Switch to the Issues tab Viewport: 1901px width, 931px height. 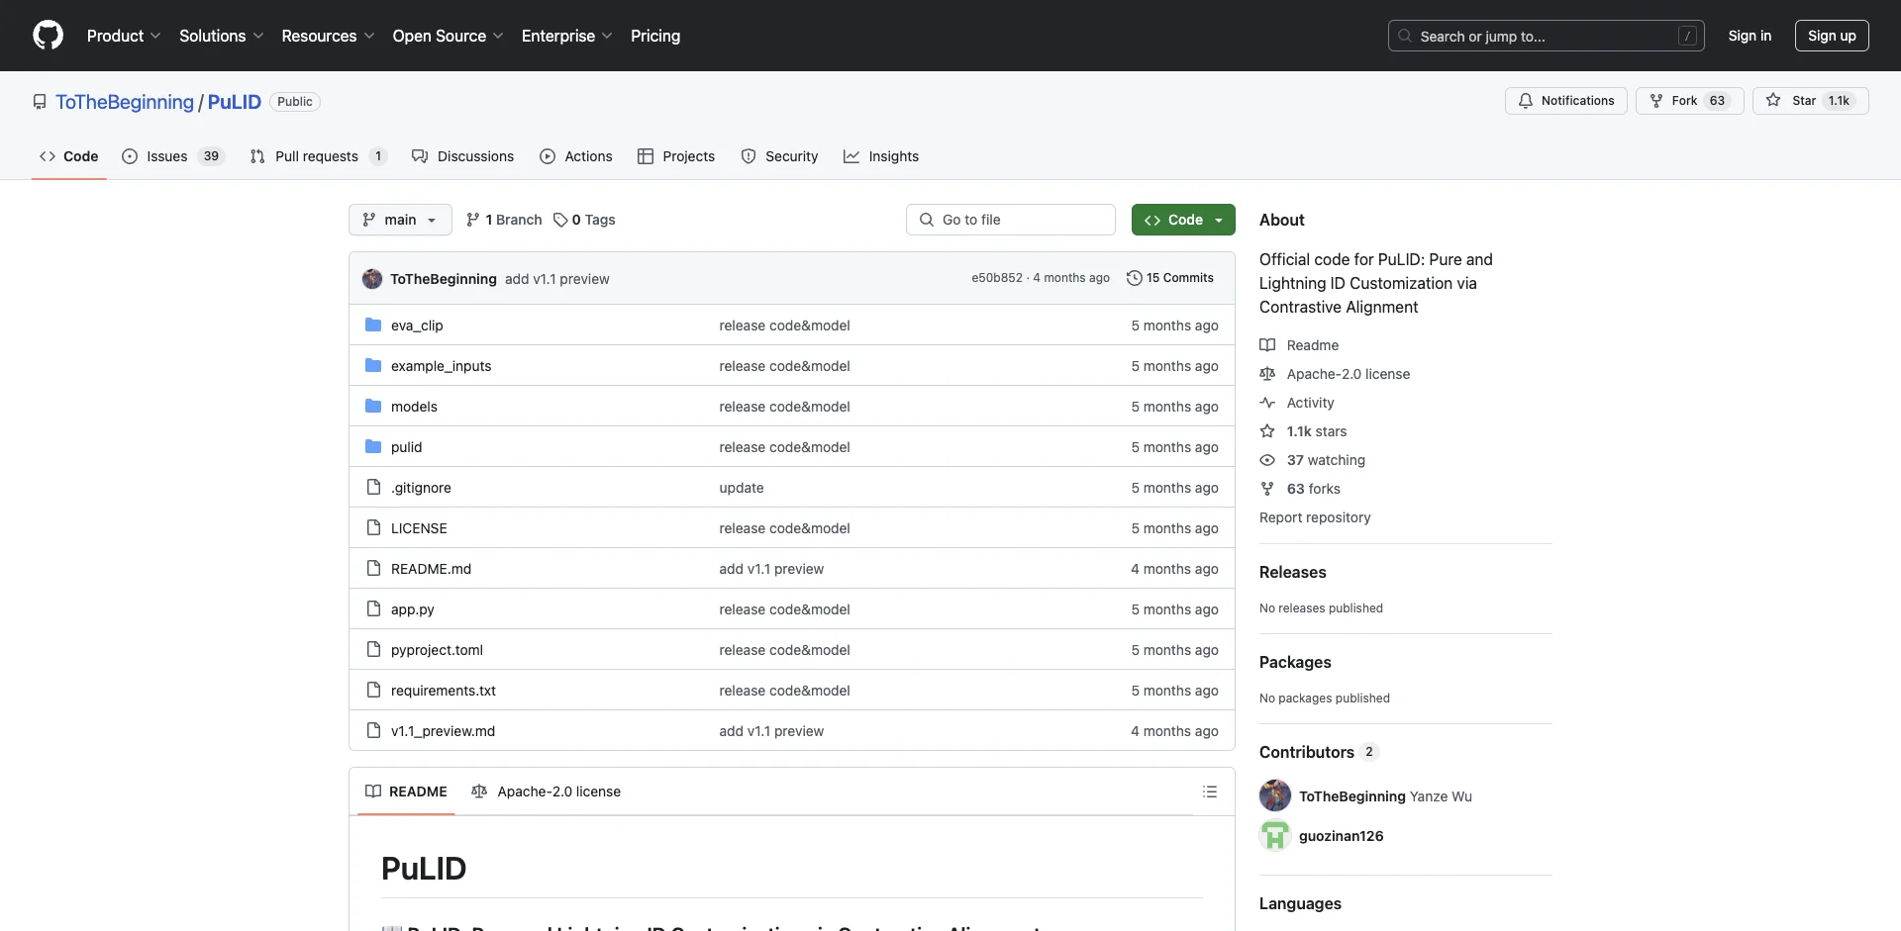tap(173, 156)
